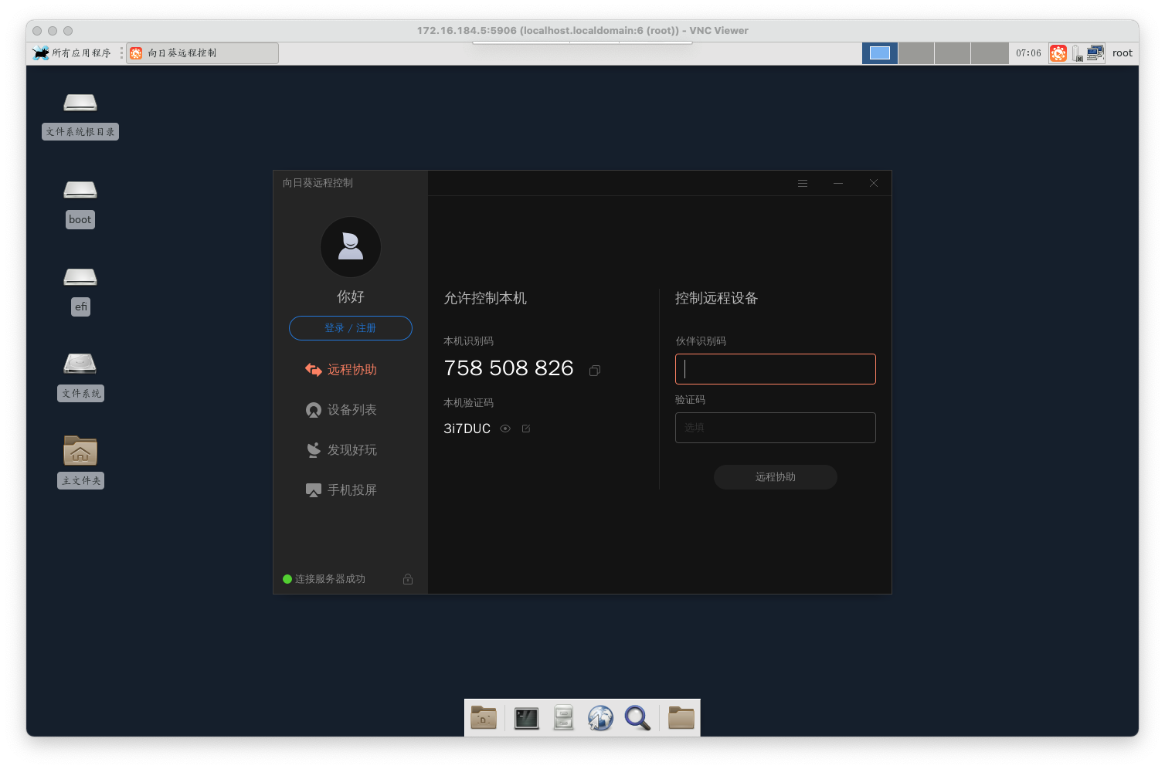The image size is (1165, 769).
Task: Click the 允许控制本机 heading
Action: pos(485,298)
